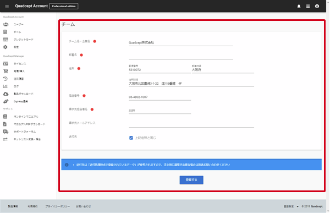Open the hamburger navigation menu
The height and width of the screenshot is (213, 330).
point(7,6)
